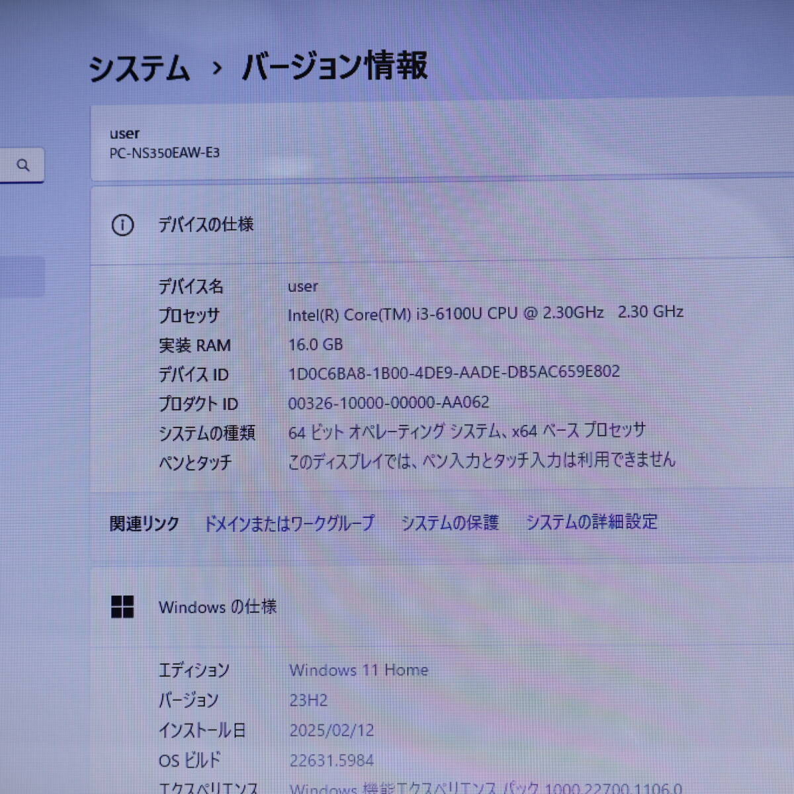Select product ID 00326-10000-00000-AA062
Screen dimensions: 794x794
(389, 402)
